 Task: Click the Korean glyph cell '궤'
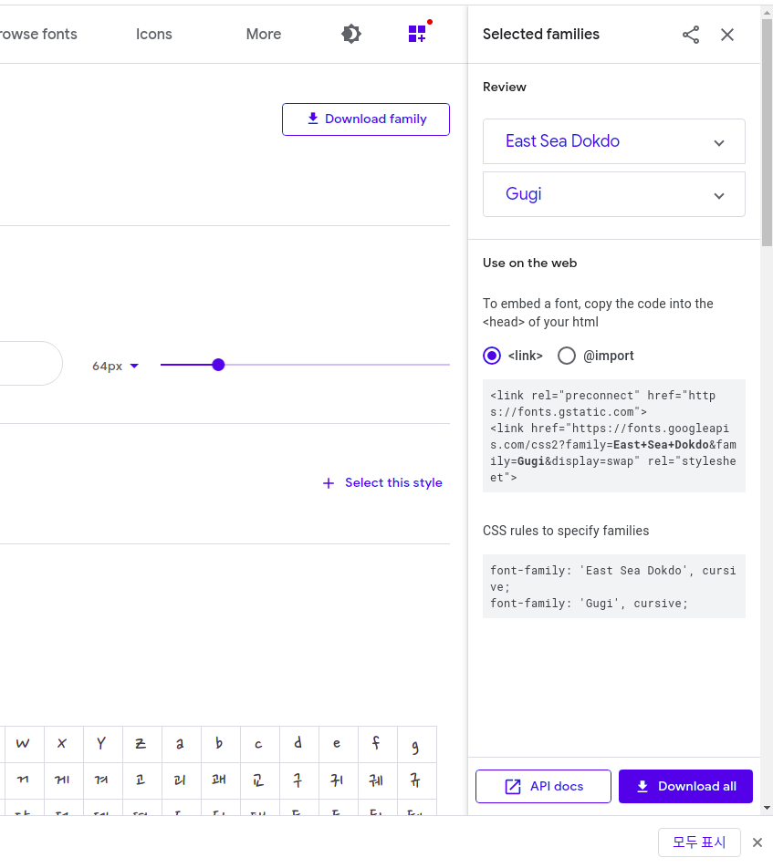coord(378,780)
